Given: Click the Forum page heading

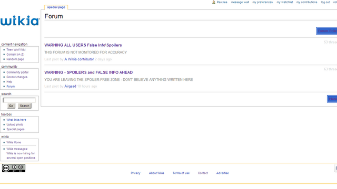Looking at the screenshot, I should (54, 16).
